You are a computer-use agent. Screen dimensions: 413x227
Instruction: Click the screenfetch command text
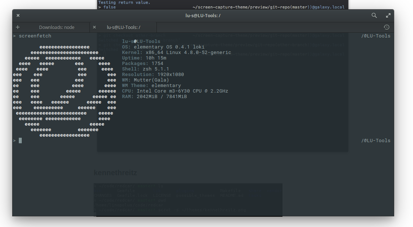click(35, 36)
